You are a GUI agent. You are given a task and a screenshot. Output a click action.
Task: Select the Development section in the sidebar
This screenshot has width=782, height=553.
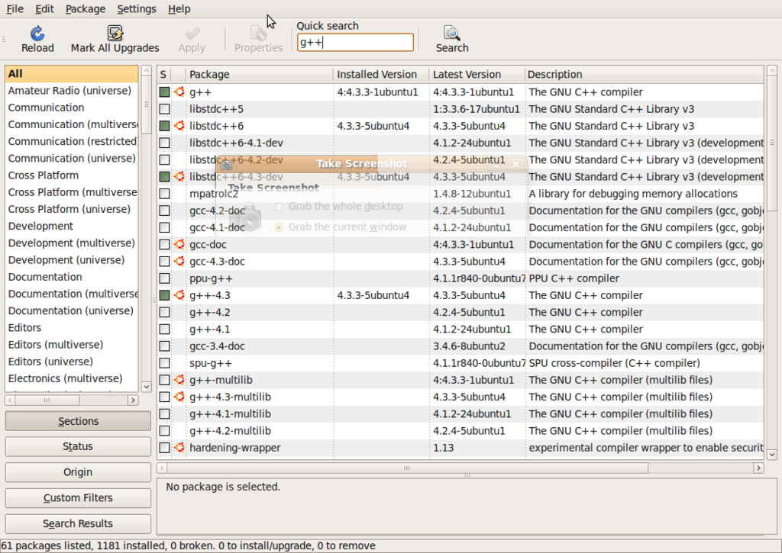tap(40, 226)
